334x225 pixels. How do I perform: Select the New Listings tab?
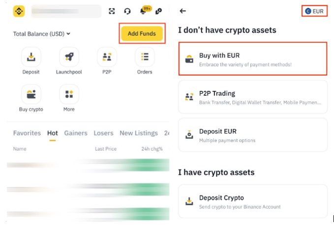pos(139,133)
